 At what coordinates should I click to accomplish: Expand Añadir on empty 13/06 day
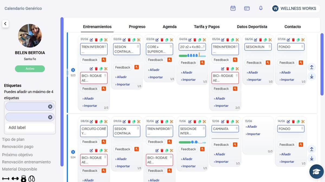coord(251,127)
